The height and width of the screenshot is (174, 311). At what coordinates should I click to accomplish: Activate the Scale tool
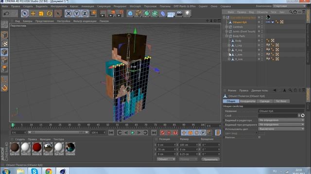point(41,14)
